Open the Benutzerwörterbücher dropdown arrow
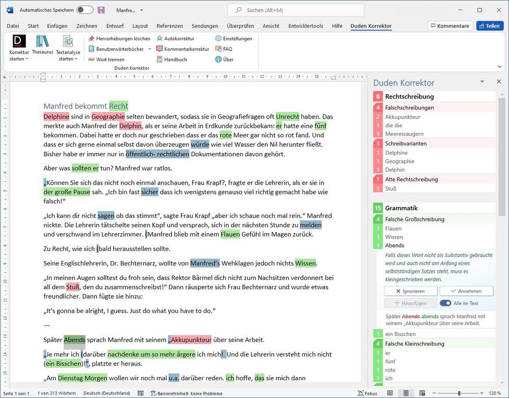This screenshot has height=398, width=509. 150,49
